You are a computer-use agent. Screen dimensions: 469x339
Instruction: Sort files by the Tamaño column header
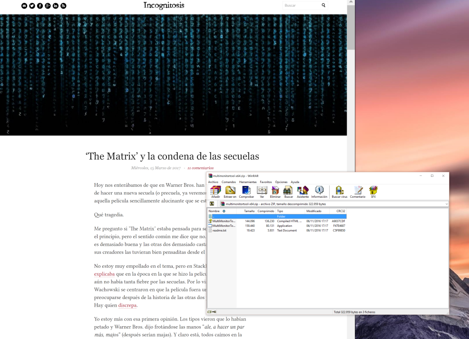(249, 211)
